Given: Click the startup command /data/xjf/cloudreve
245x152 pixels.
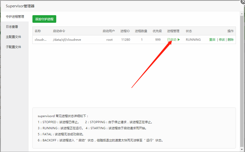Looking at the screenshot, I should point(67,40).
